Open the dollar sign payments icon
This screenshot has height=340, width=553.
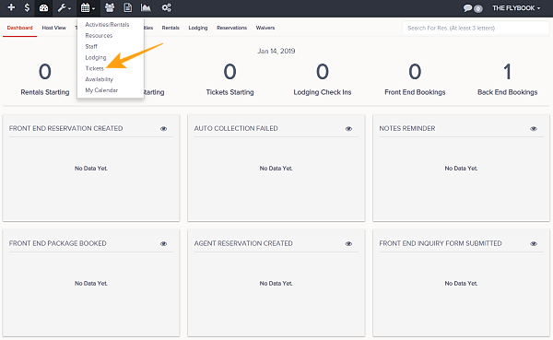coord(27,7)
